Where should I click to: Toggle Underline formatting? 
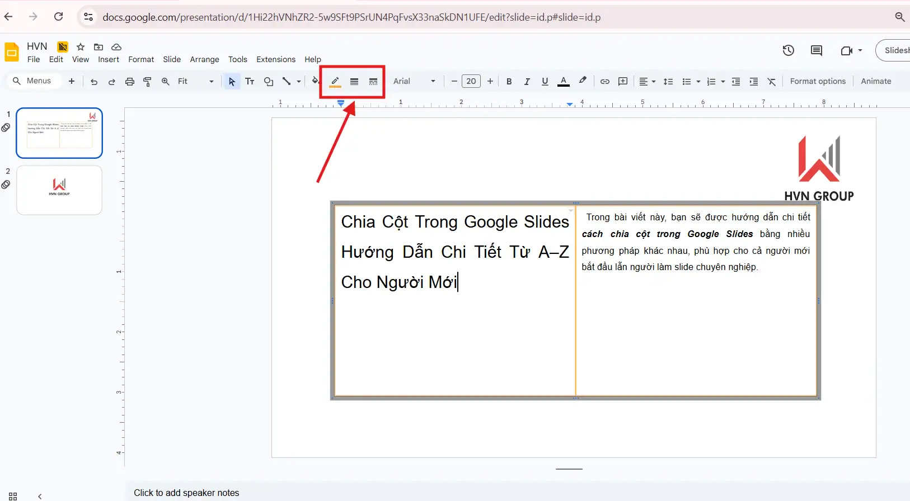click(545, 82)
